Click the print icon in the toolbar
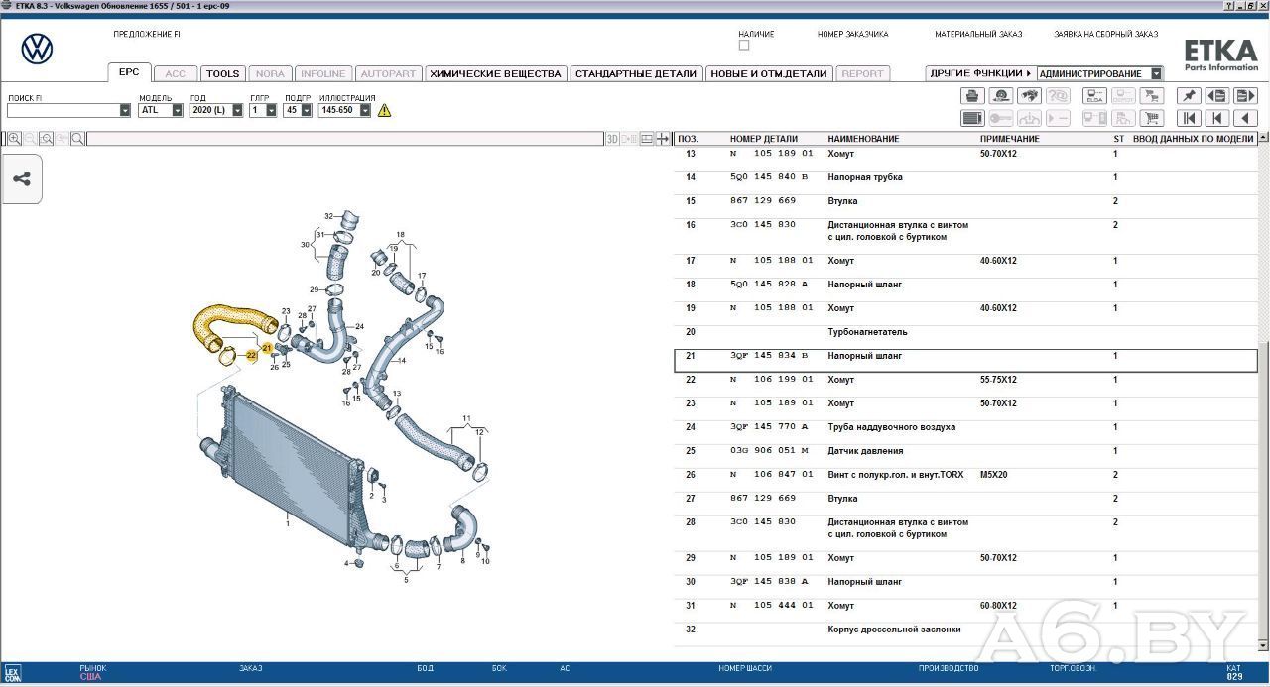 972,96
